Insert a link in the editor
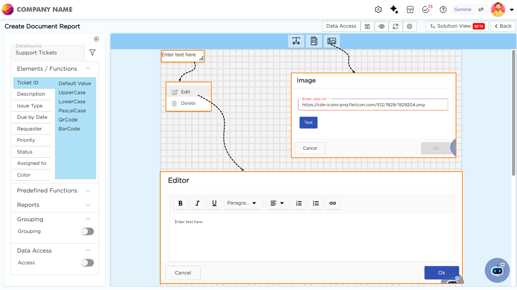This screenshot has height=290, width=517. pos(333,203)
